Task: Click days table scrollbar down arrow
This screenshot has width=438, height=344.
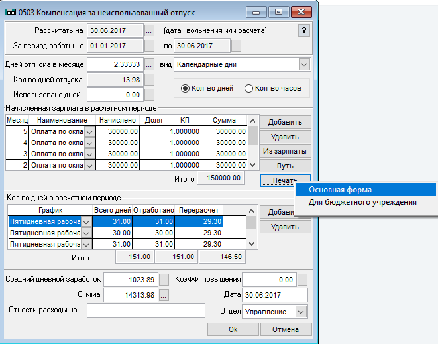Action: pos(251,244)
